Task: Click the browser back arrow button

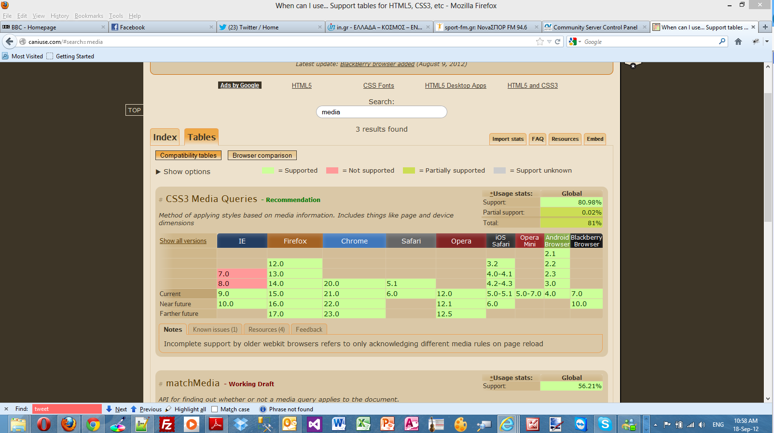Action: click(x=9, y=41)
